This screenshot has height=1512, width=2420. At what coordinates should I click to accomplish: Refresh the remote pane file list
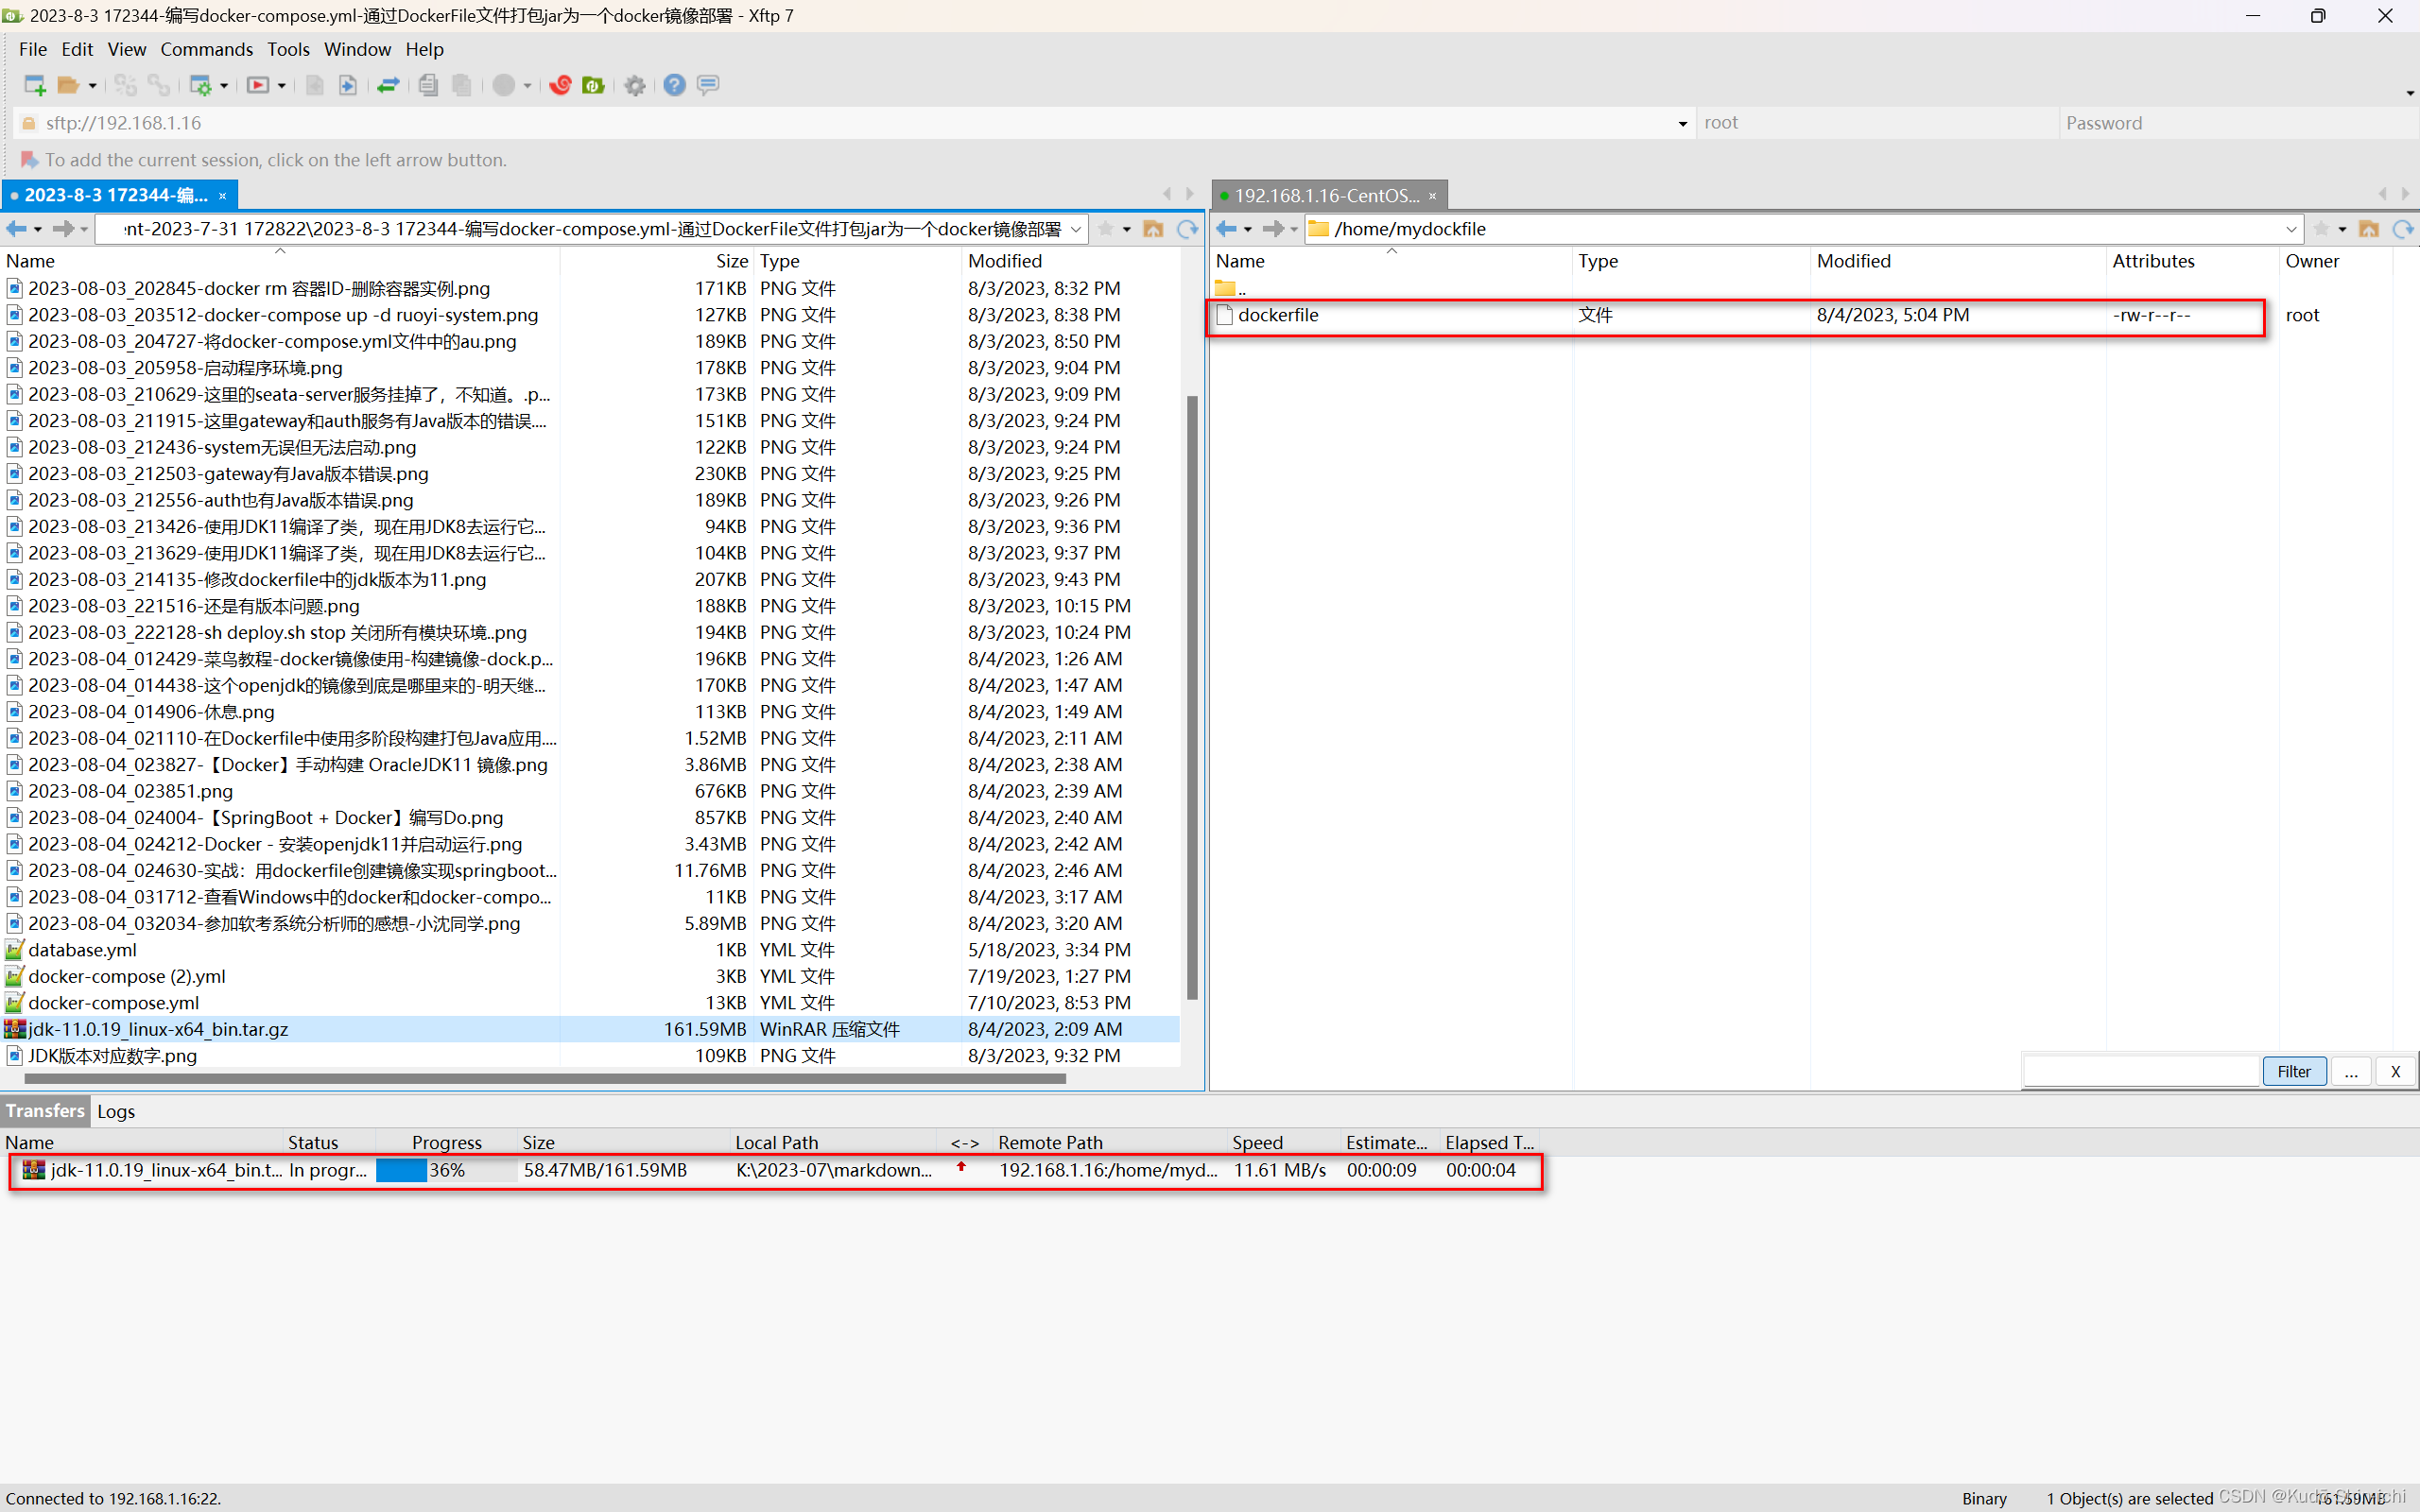click(2403, 229)
